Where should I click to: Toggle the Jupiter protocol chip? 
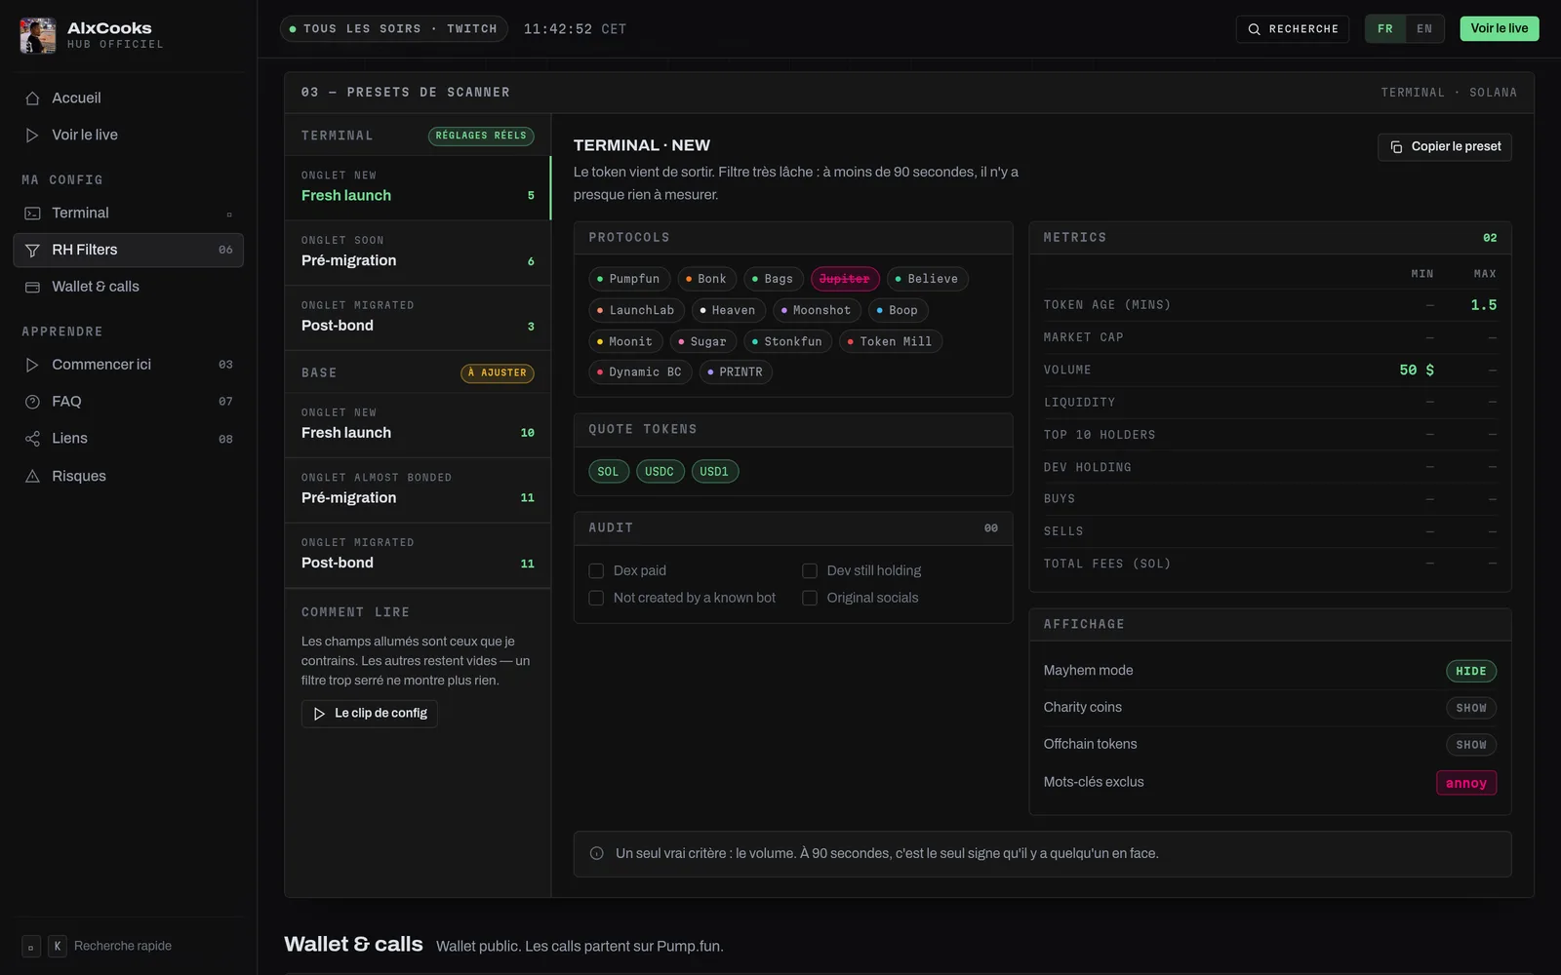(x=845, y=280)
